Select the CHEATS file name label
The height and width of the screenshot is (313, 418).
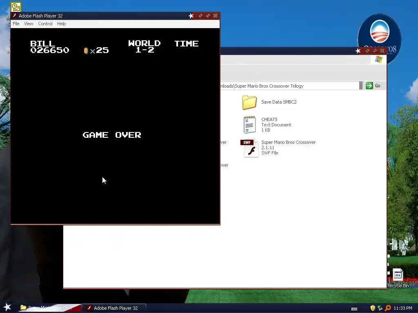269,119
